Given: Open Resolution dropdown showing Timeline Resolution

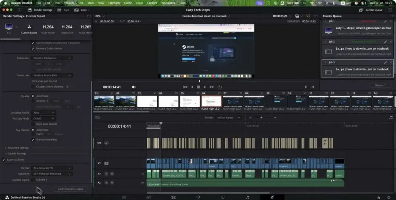Looking at the screenshot, I should pyautogui.click(x=52, y=58).
